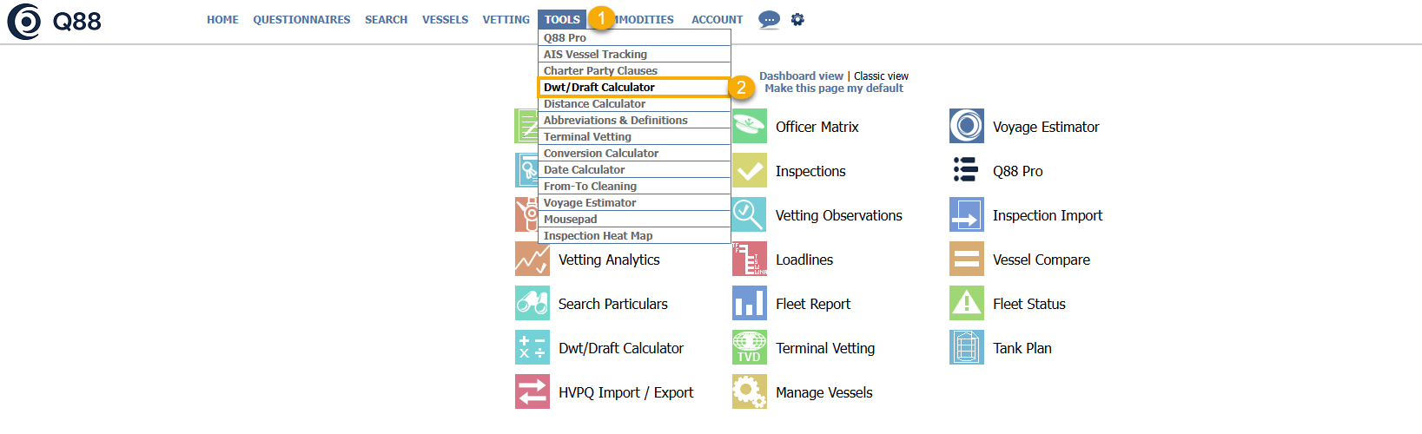Click the HVPQ Import / Export arrows icon
This screenshot has width=1422, height=434.
click(x=532, y=392)
